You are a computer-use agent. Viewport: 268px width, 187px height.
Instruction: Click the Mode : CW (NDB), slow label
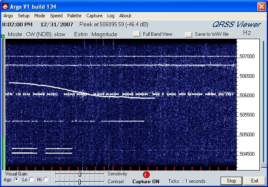click(x=36, y=34)
